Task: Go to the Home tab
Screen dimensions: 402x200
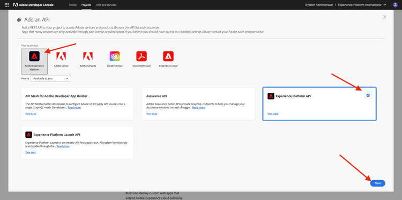Action: click(72, 5)
